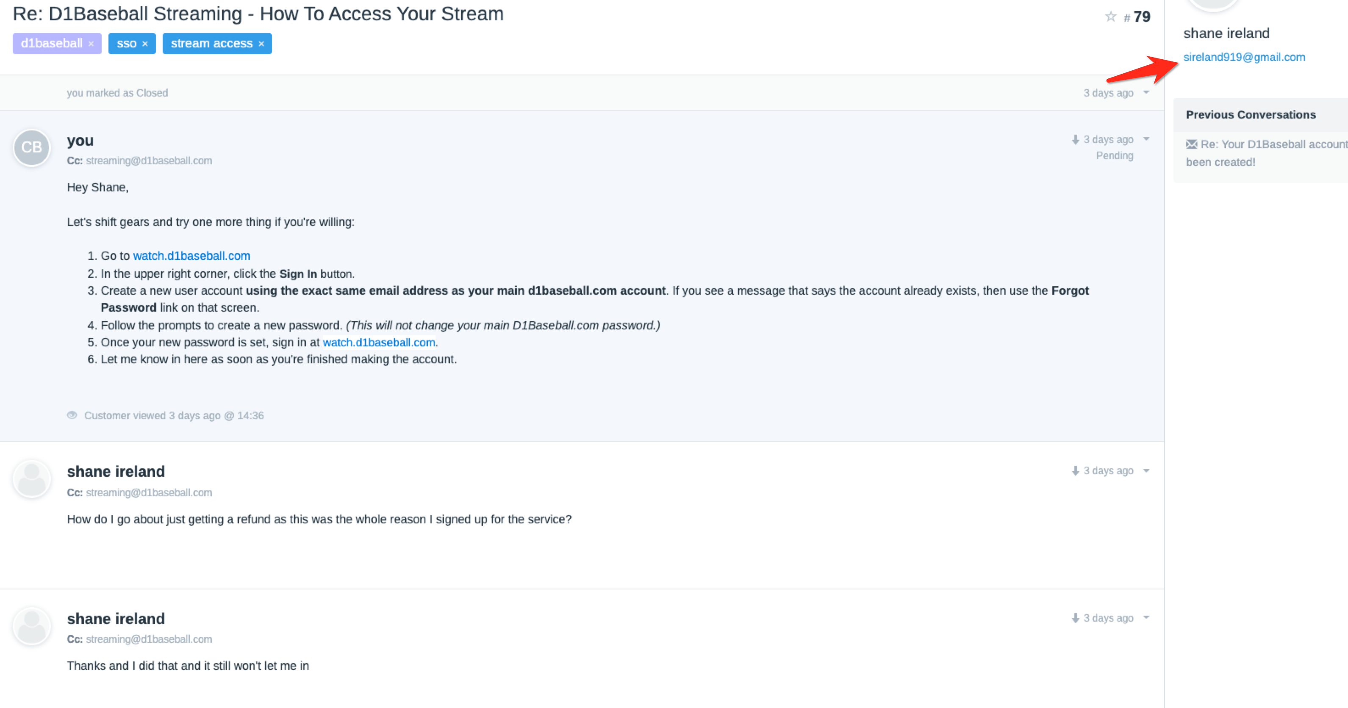This screenshot has height=708, width=1348.
Task: Click the d1baseball tag label
Action: (52, 43)
